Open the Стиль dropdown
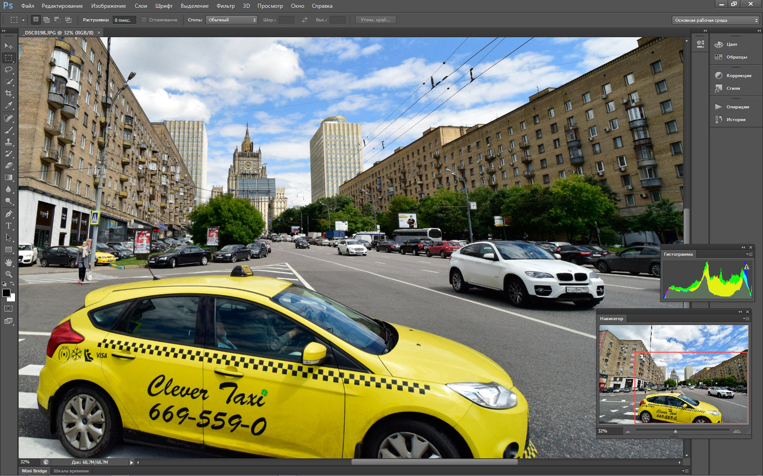The image size is (763, 476). coord(232,20)
